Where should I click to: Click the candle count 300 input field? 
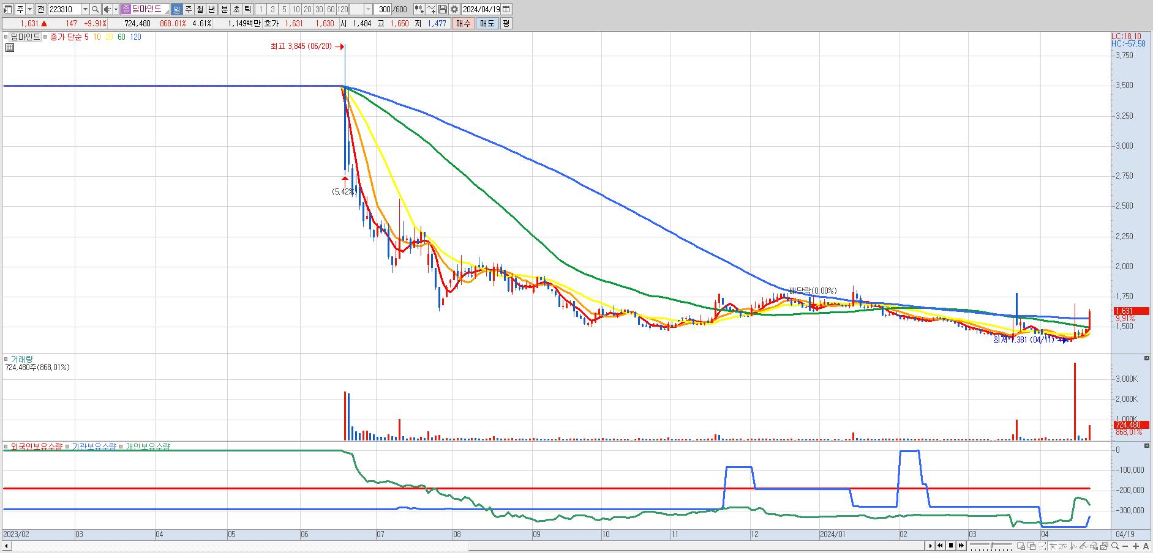(x=383, y=9)
